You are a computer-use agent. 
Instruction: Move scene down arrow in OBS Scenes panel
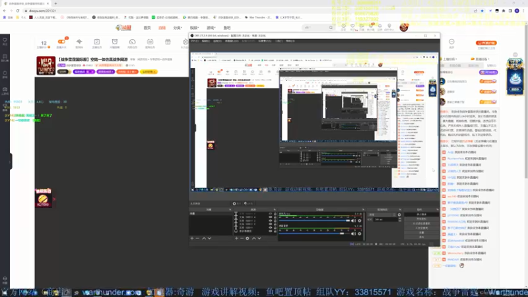coord(209,238)
